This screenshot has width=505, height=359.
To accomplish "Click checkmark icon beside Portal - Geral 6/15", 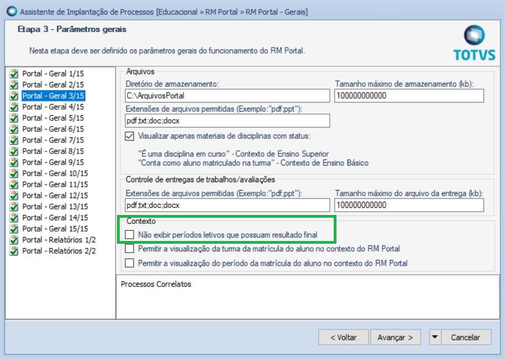I will pos(14,129).
